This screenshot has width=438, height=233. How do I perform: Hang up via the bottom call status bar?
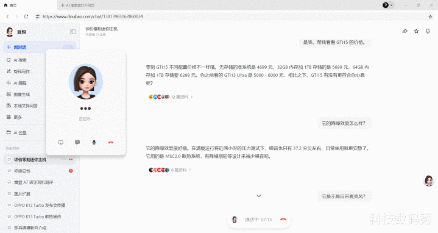(x=283, y=220)
